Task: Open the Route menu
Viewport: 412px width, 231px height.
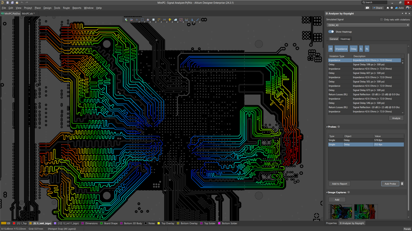Action: click(66, 8)
